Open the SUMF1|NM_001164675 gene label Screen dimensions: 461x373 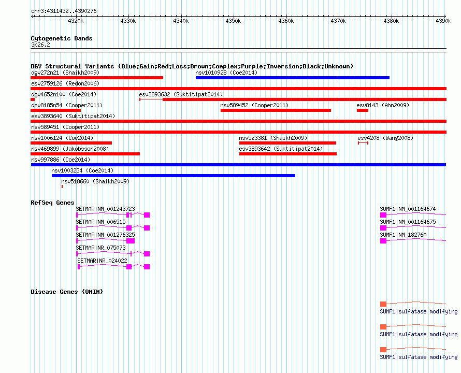coord(408,222)
